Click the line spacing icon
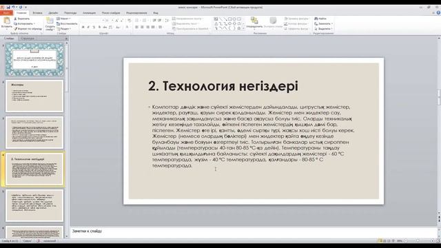This screenshot has width=441, height=248. click(x=167, y=21)
